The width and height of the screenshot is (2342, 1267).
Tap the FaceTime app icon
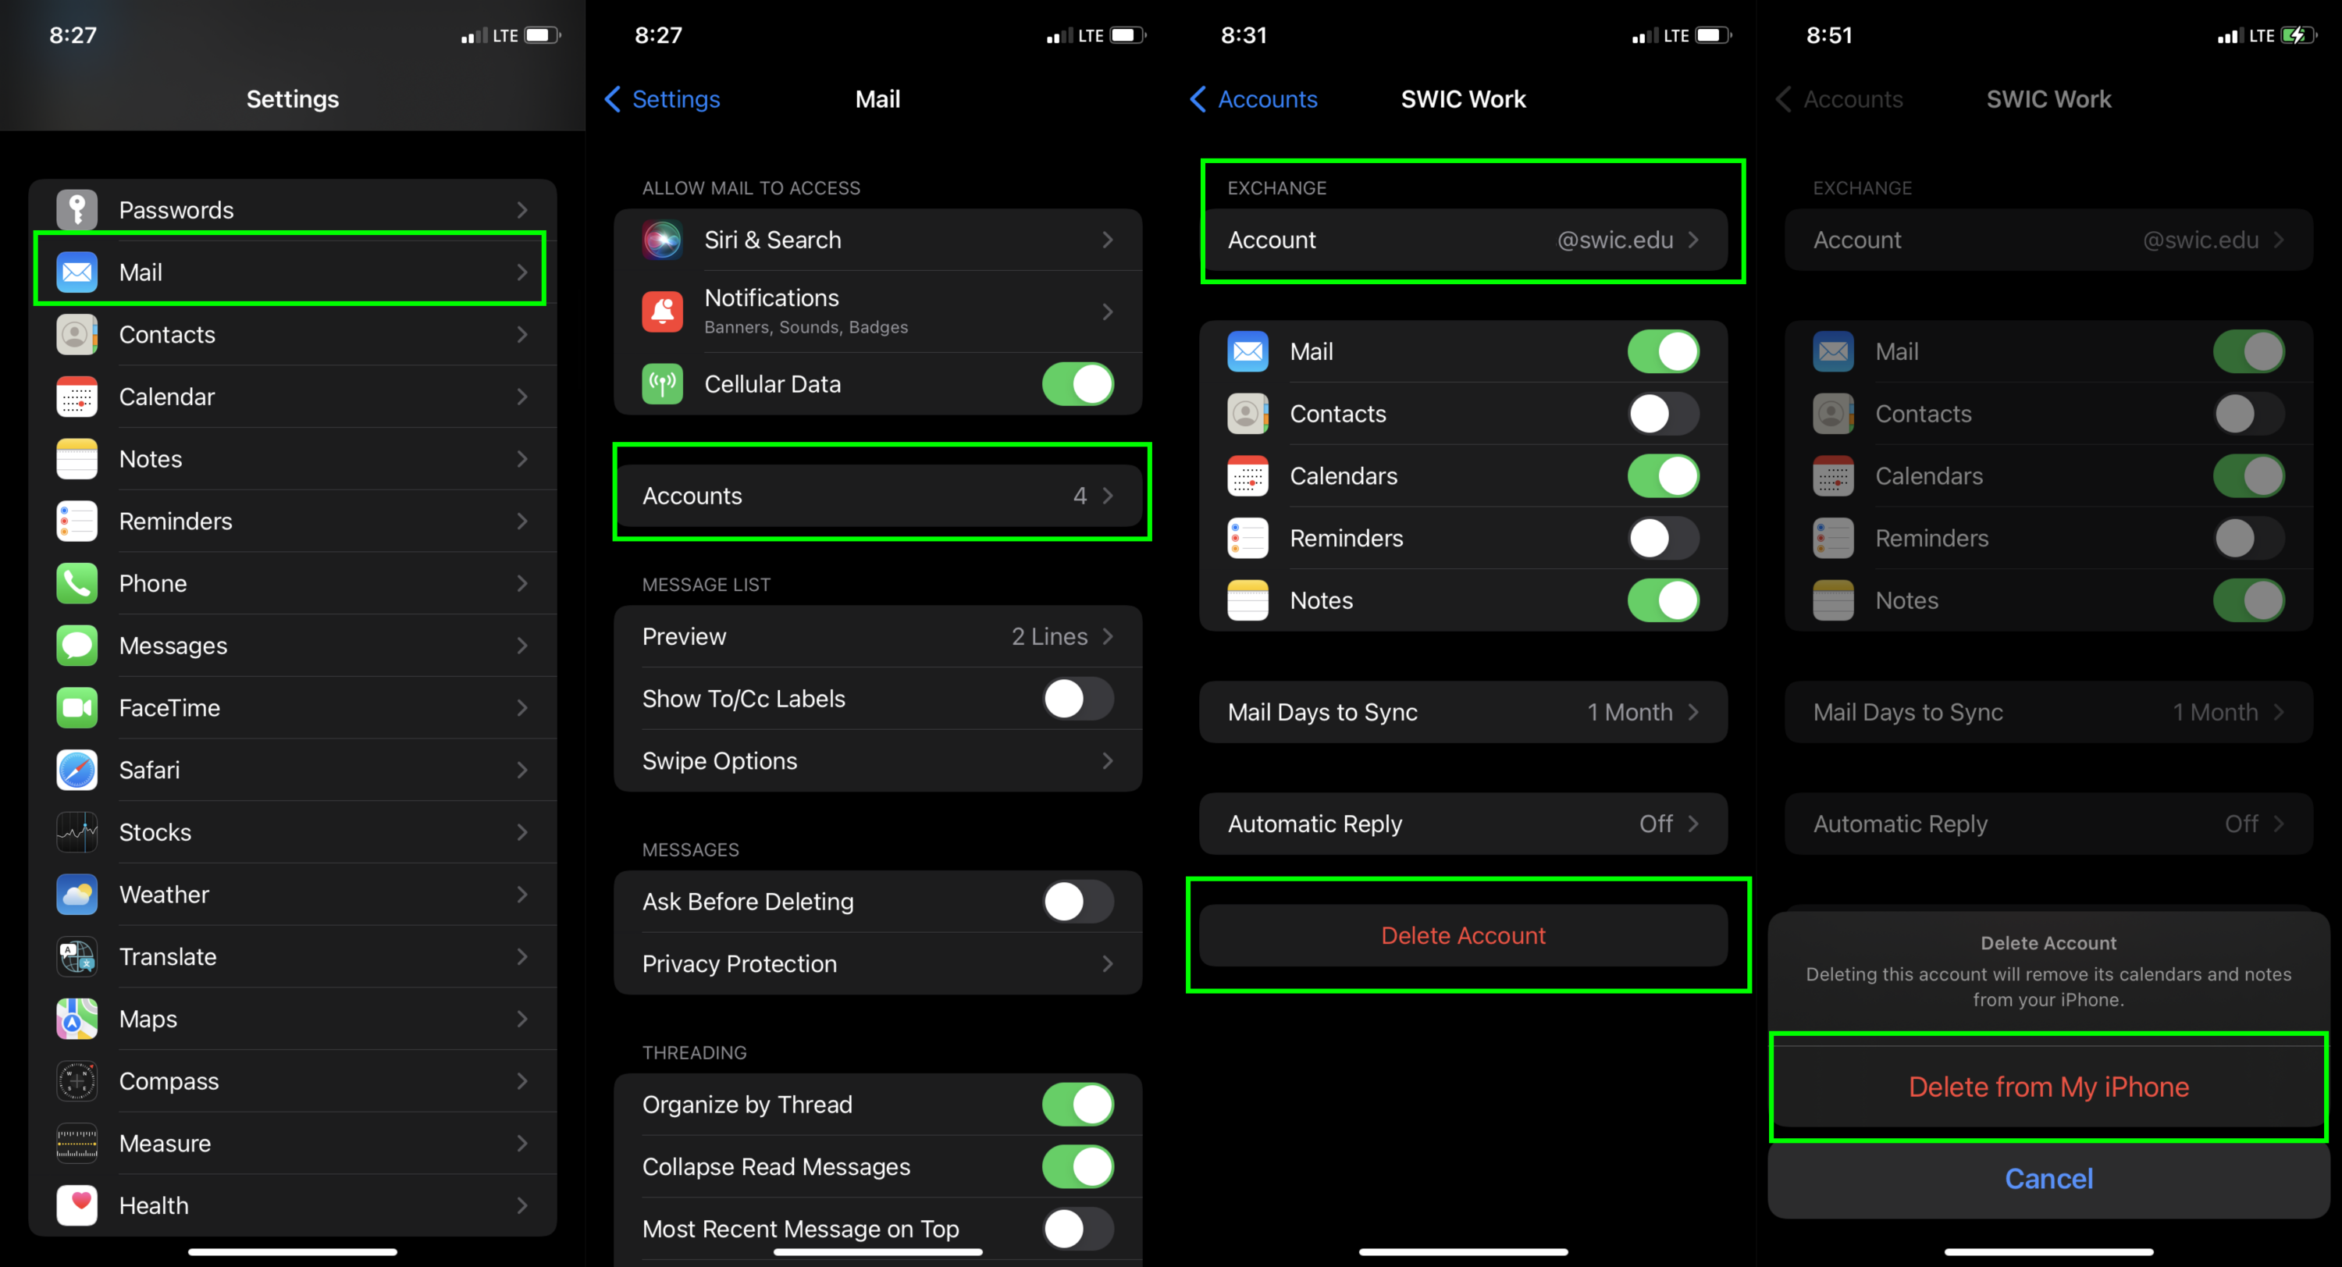(x=78, y=705)
